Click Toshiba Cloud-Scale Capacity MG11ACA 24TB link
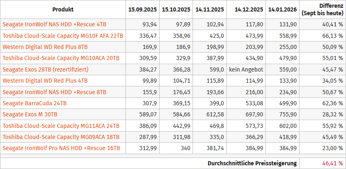The height and width of the screenshot is (169, 346). point(61,125)
